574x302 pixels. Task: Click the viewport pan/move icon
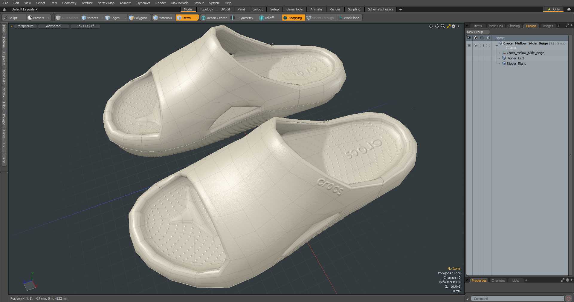[431, 26]
